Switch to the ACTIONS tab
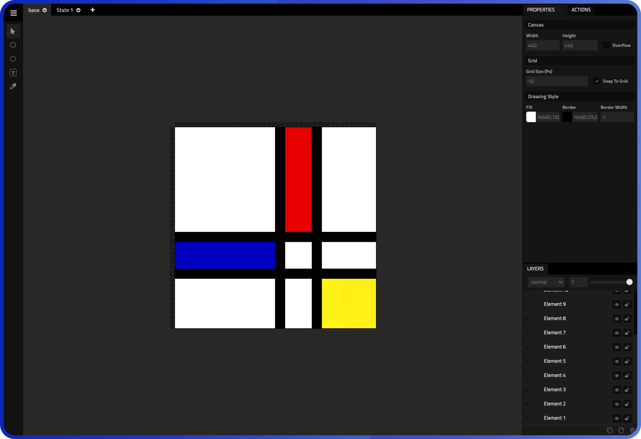Screen dimensions: 641x439 [581, 10]
